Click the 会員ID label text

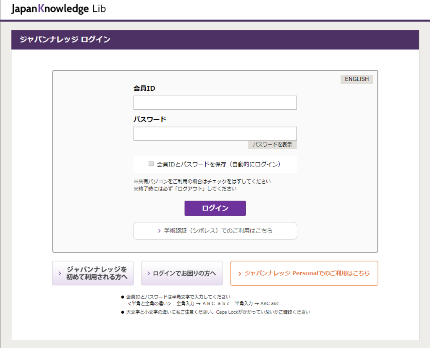[144, 88]
